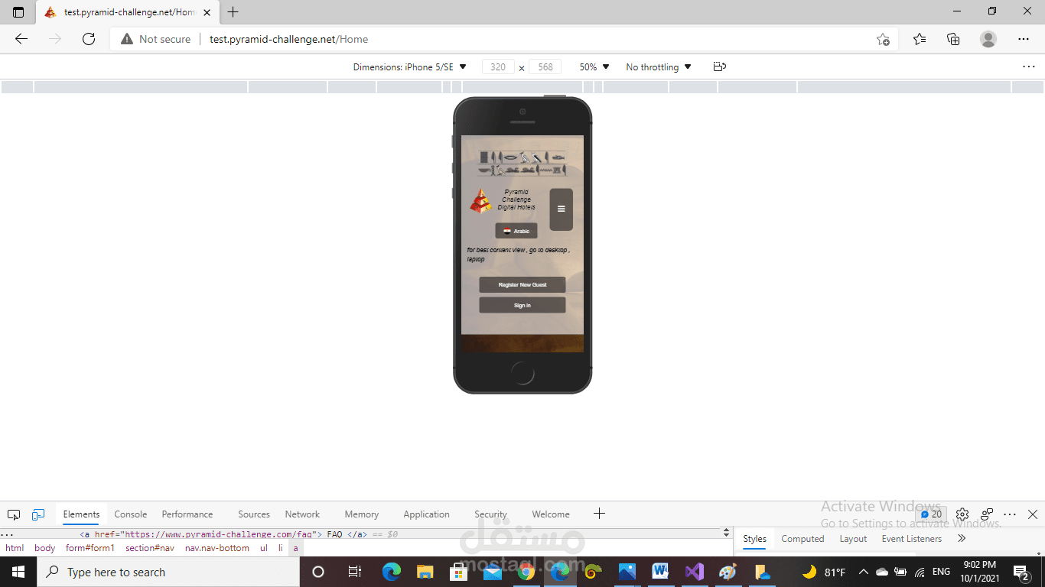Rotate the emulated device
Viewport: 1045px width, 587px height.
(x=719, y=67)
